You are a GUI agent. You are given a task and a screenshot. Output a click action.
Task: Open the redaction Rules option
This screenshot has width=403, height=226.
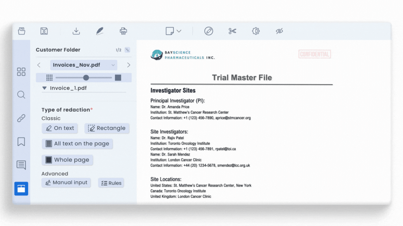point(111,183)
